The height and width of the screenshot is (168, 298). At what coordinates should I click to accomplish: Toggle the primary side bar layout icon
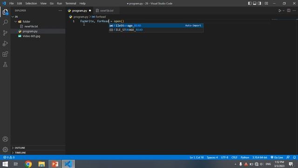(250, 3)
